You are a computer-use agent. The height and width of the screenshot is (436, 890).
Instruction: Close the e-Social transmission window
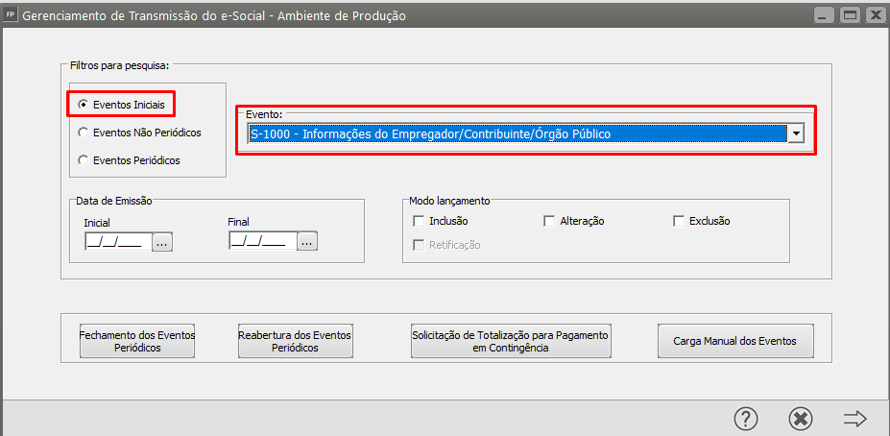coord(876,15)
